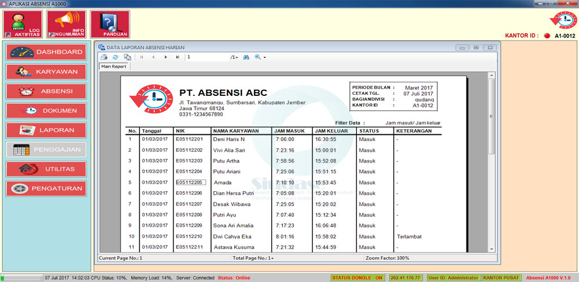Click the refresh report icon
Viewport: 579px width, 282px height.
[116, 57]
